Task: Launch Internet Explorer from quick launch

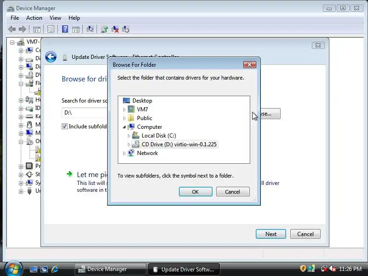Action: pyautogui.click(x=55, y=269)
